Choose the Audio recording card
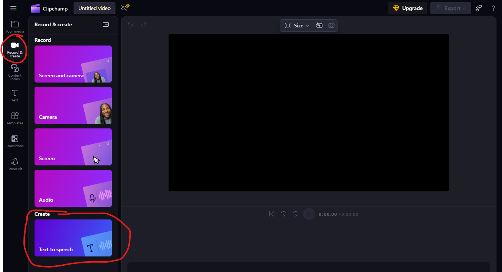502x272 pixels. [x=73, y=188]
